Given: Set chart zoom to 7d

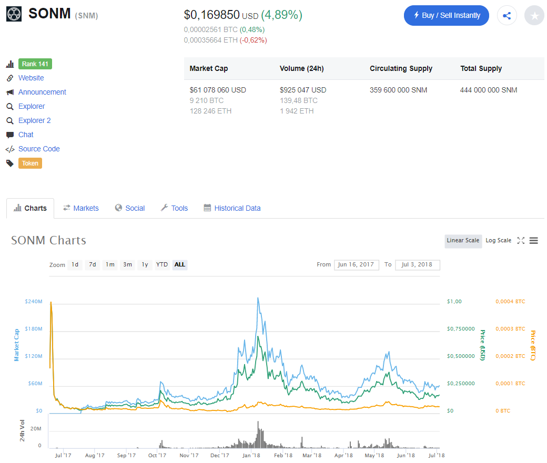Looking at the screenshot, I should [93, 265].
